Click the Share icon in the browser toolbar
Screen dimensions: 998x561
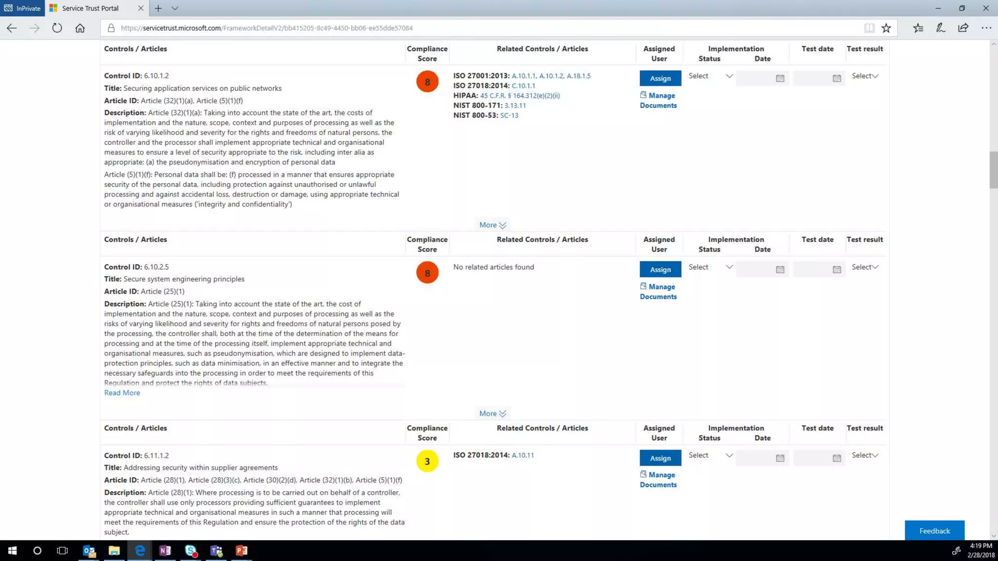(x=963, y=28)
